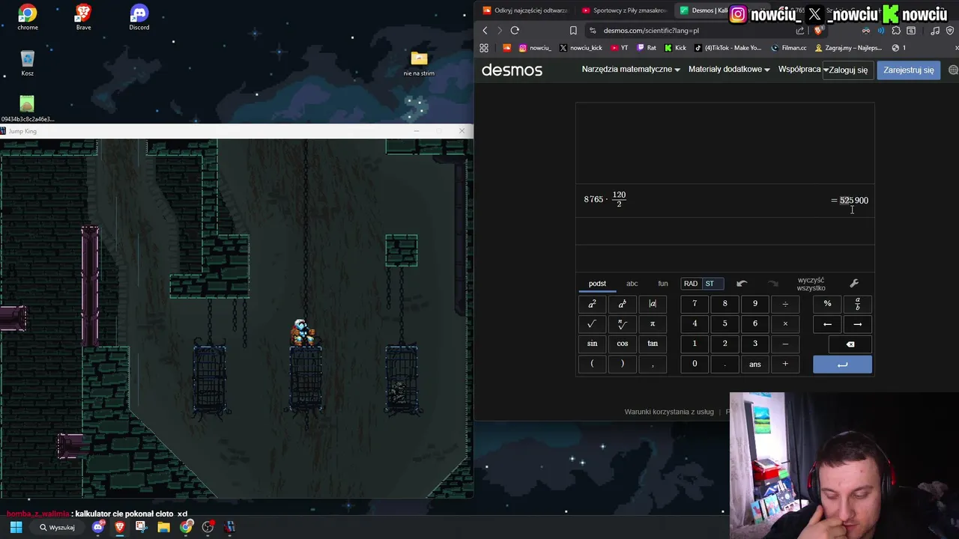Open the Chrome desktop shortcut
This screenshot has height=539, width=959.
point(28,17)
